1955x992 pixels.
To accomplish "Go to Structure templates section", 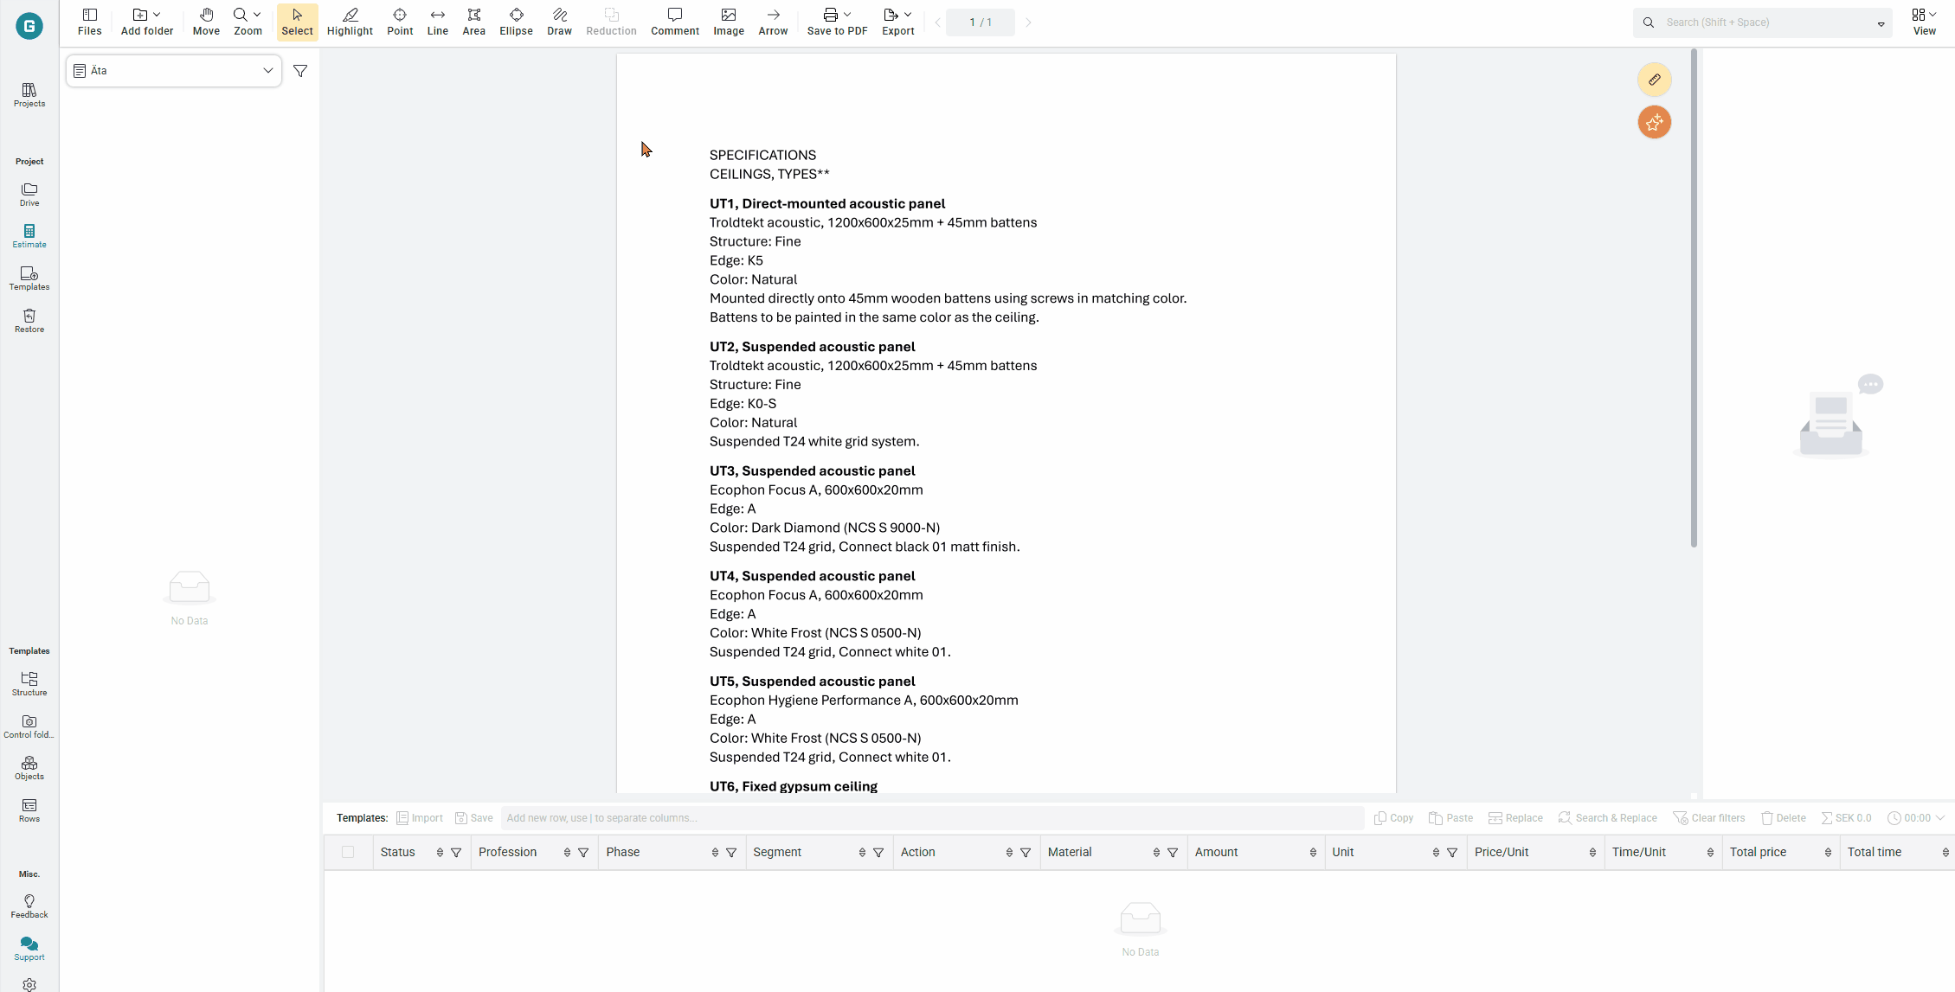I will [x=29, y=684].
